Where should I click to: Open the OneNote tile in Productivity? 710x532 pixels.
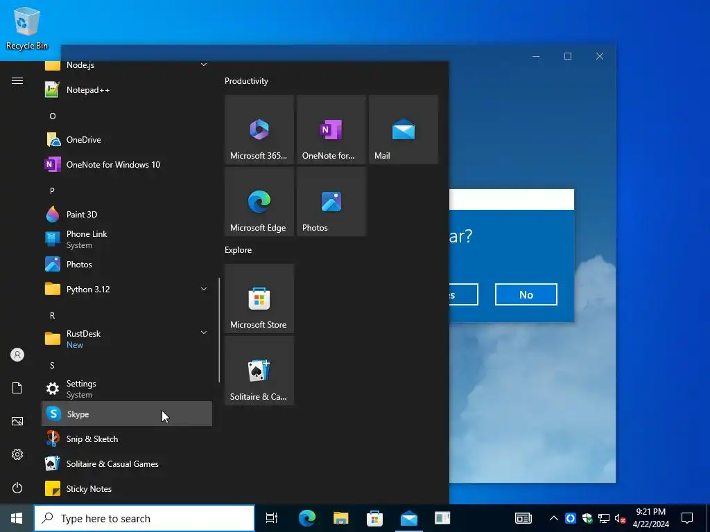[331, 130]
